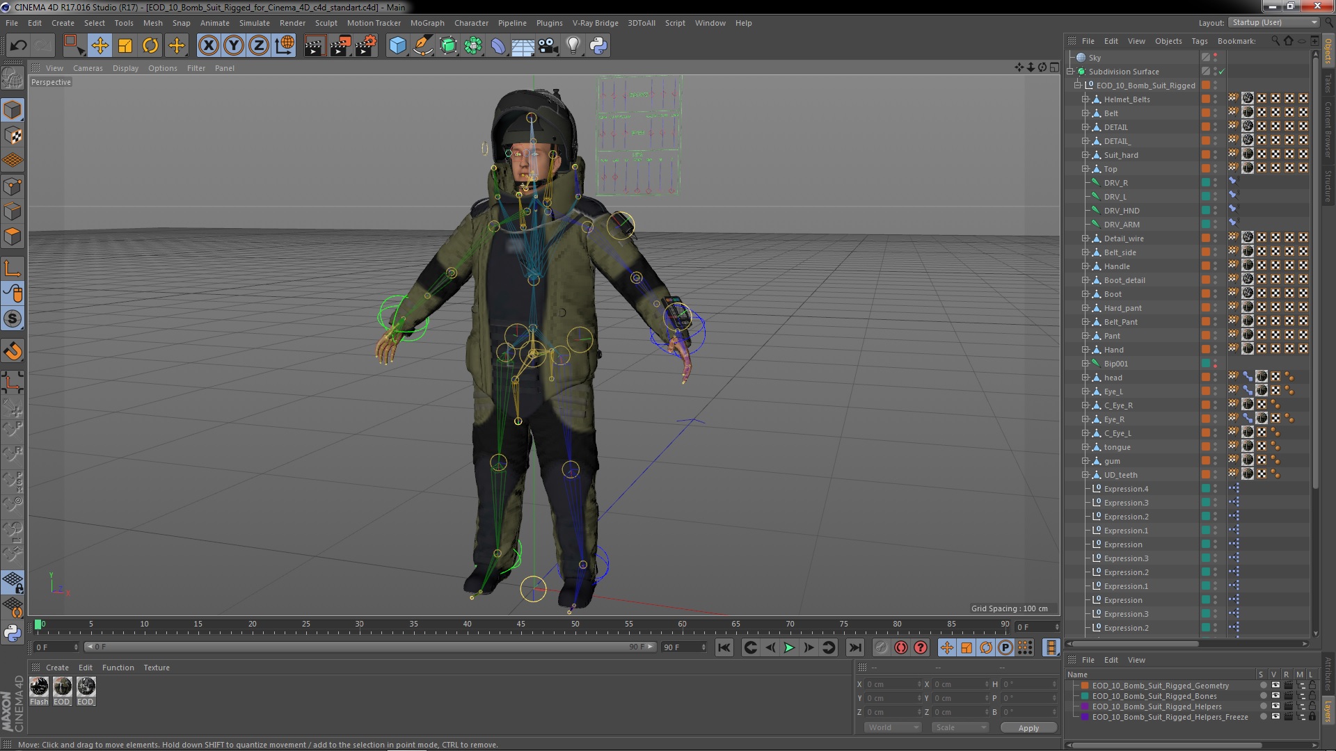Open Edit Render Settings icon
This screenshot has height=751, width=1336.
click(x=365, y=46)
